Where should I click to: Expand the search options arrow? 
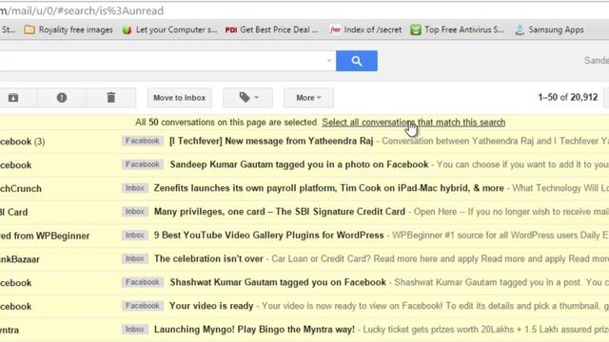[329, 61]
